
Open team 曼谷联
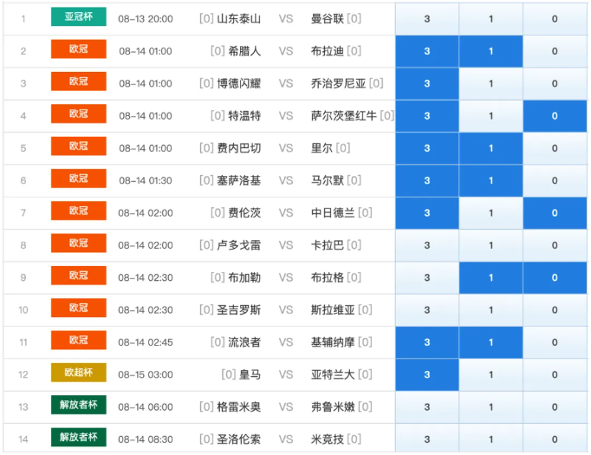click(328, 18)
